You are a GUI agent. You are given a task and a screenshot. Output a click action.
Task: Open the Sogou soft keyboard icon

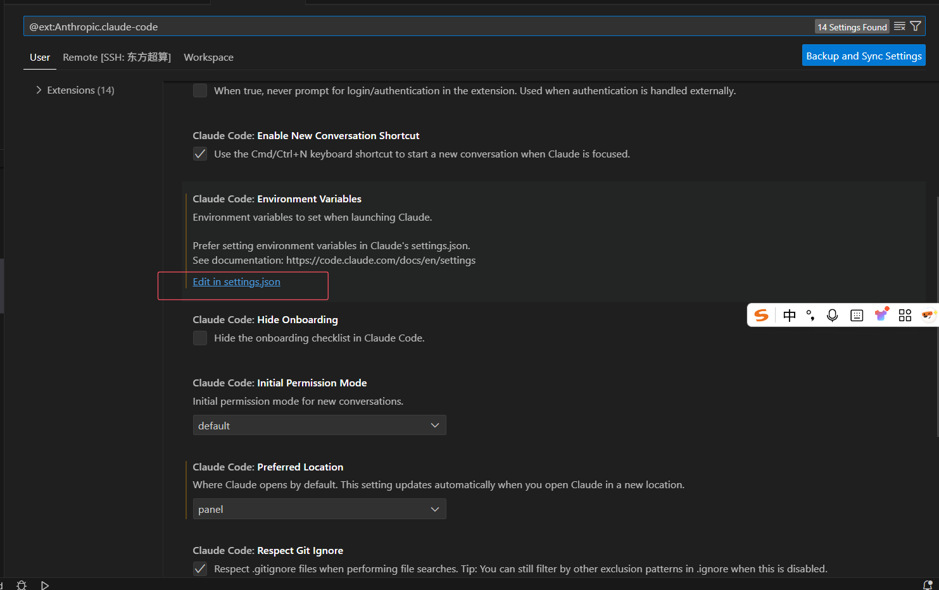click(x=857, y=315)
